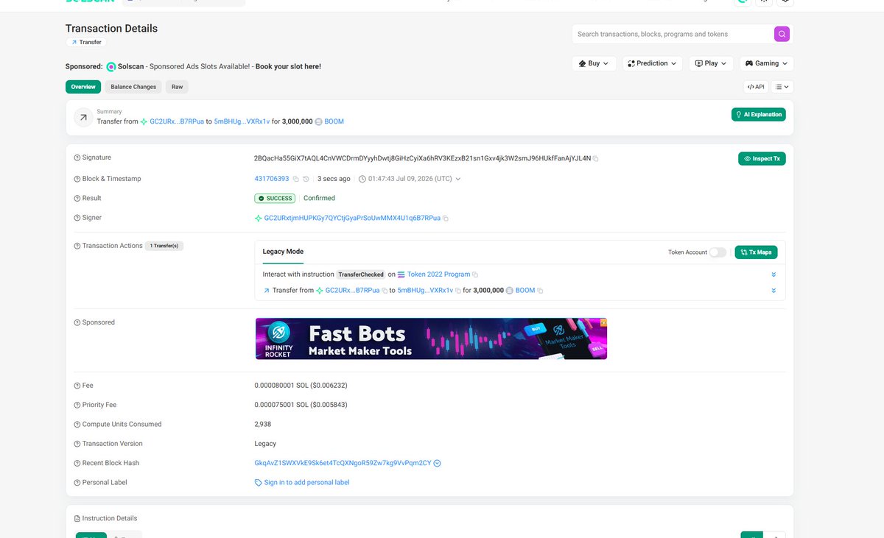Viewport: 884px width, 538px height.
Task: Click the API button
Action: 755,87
